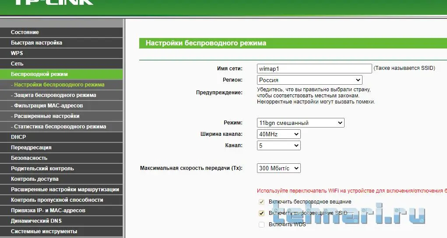Open the Режим dropdown 11bgn смешанный

click(x=300, y=123)
